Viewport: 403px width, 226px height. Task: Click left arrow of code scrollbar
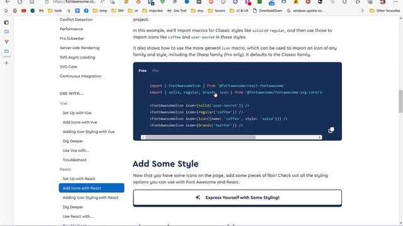pos(143,137)
